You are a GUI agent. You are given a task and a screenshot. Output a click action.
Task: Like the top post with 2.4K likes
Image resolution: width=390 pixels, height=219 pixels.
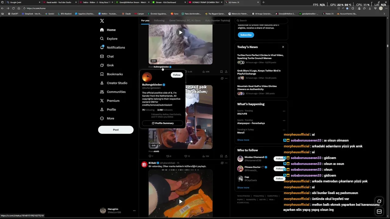(x=188, y=72)
